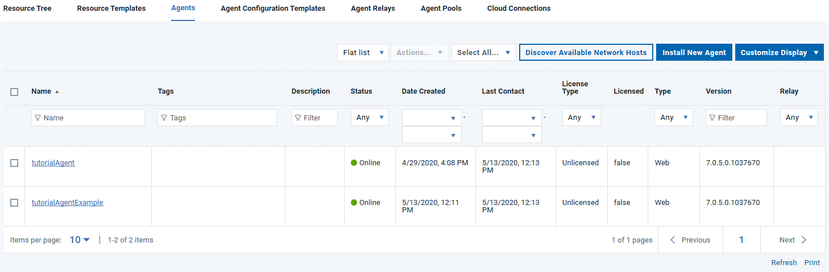
Task: Open the Flat list view dropdown
Action: tap(363, 53)
